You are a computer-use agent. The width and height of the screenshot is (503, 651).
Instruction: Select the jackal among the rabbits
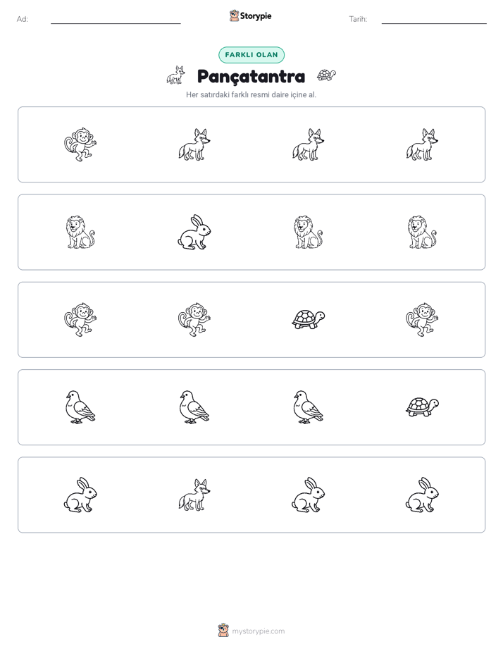click(x=194, y=495)
